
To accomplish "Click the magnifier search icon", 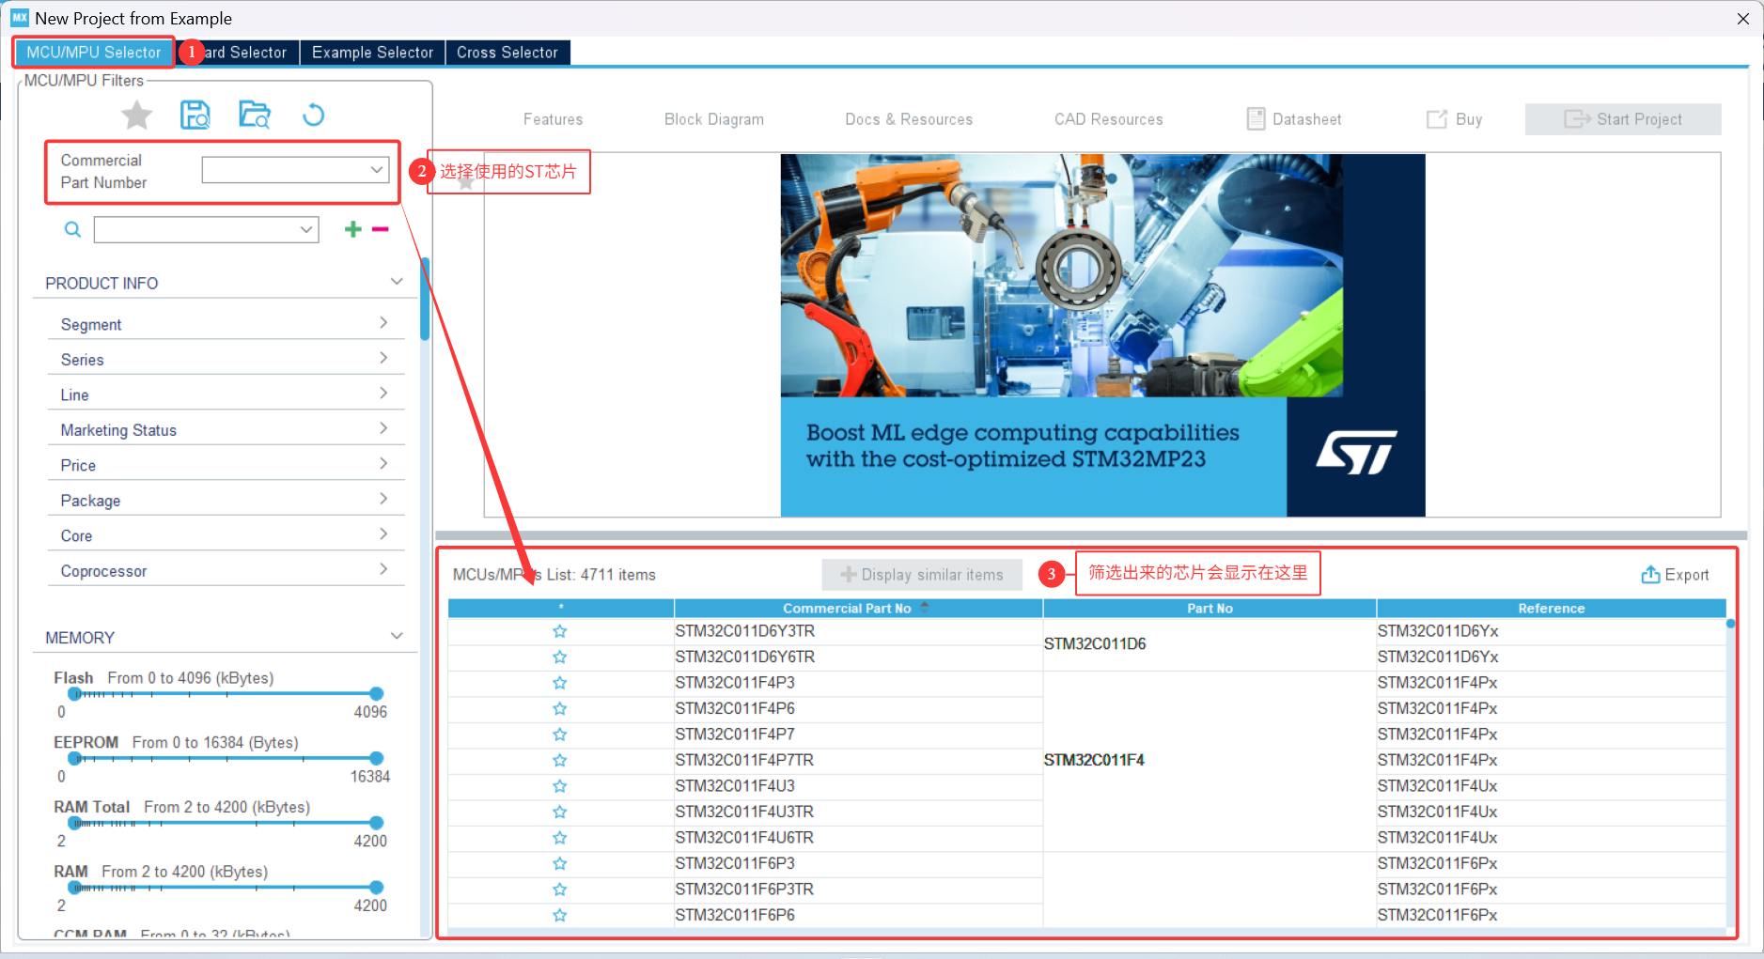I will (72, 229).
